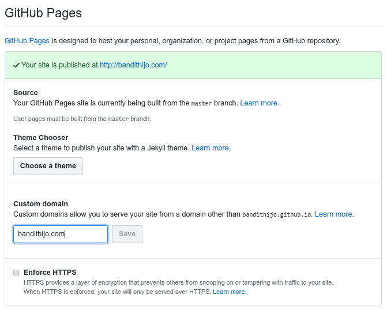387x310 pixels.
Task: Click master branch name in Source description
Action: [202, 103]
